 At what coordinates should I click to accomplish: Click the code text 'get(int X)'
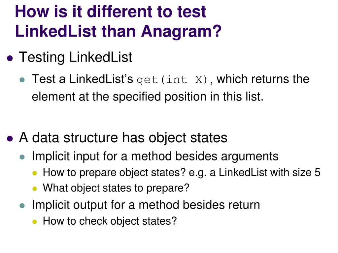172,80
